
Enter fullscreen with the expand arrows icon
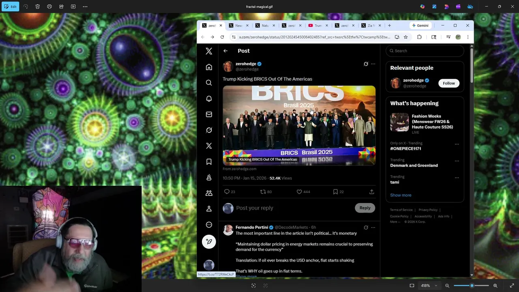pos(512,286)
